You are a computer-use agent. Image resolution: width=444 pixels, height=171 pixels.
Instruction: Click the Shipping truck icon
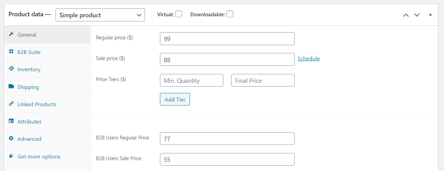[11, 87]
